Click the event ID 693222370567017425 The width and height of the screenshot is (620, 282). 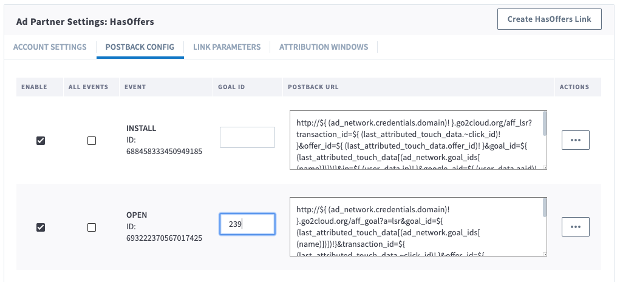coord(164,238)
